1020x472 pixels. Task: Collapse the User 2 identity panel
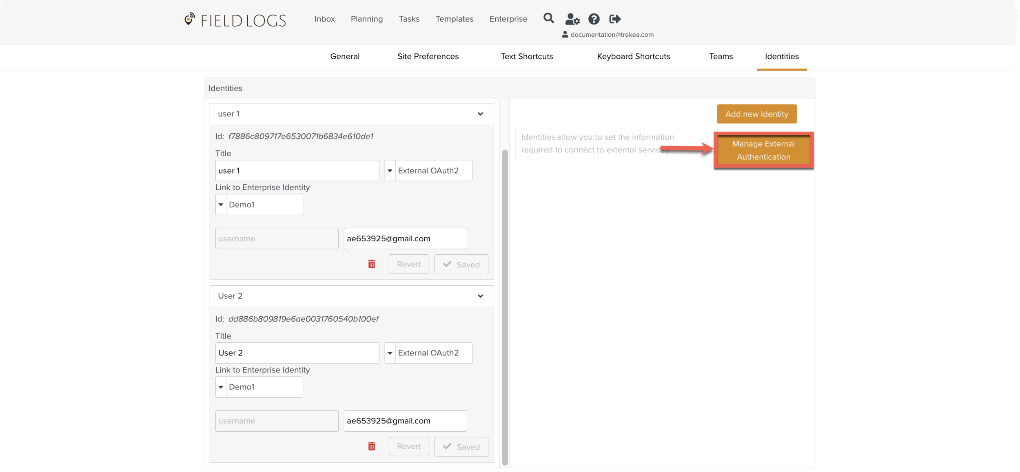coord(480,296)
